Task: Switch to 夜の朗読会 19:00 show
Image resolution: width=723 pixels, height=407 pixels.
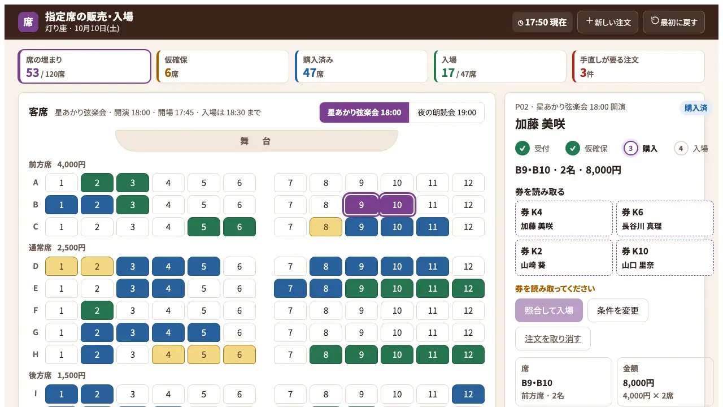Action: point(447,112)
